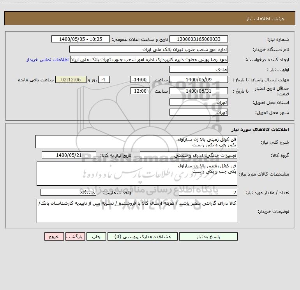
Task: Click the buyer notes توضیحات خریدار text area
Action: [x=137, y=211]
